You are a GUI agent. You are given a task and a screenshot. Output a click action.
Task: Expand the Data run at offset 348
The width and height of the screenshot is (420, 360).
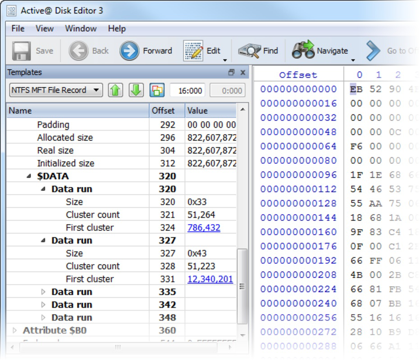[43, 317]
